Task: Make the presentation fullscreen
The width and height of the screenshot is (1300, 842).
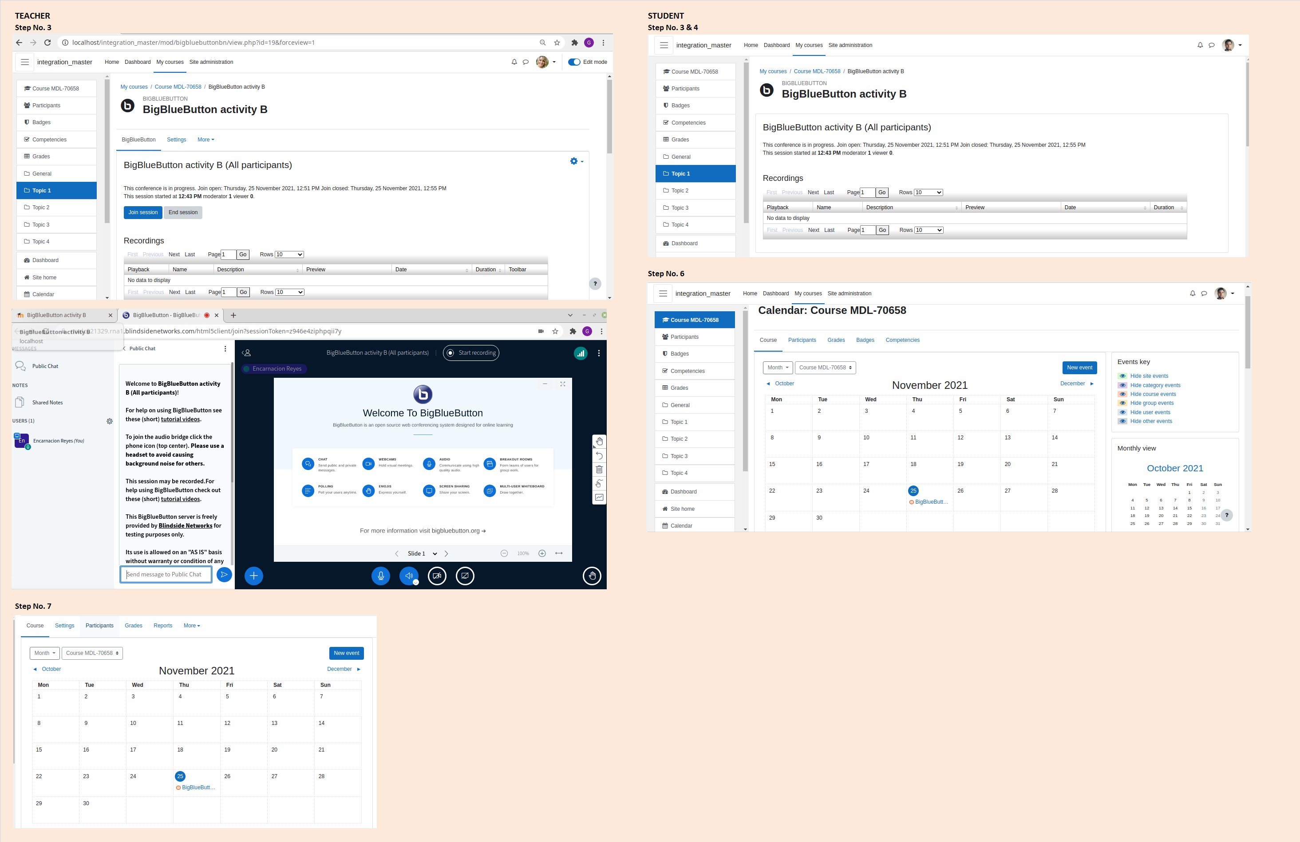Action: (x=563, y=384)
